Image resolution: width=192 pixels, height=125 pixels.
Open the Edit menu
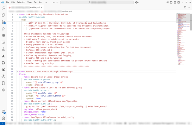click(x=13, y=2)
